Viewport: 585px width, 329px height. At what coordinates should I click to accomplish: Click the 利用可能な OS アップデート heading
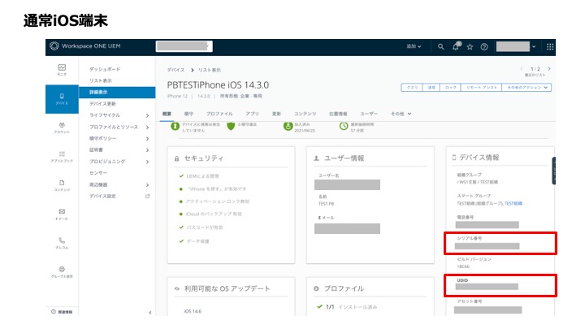point(227,288)
